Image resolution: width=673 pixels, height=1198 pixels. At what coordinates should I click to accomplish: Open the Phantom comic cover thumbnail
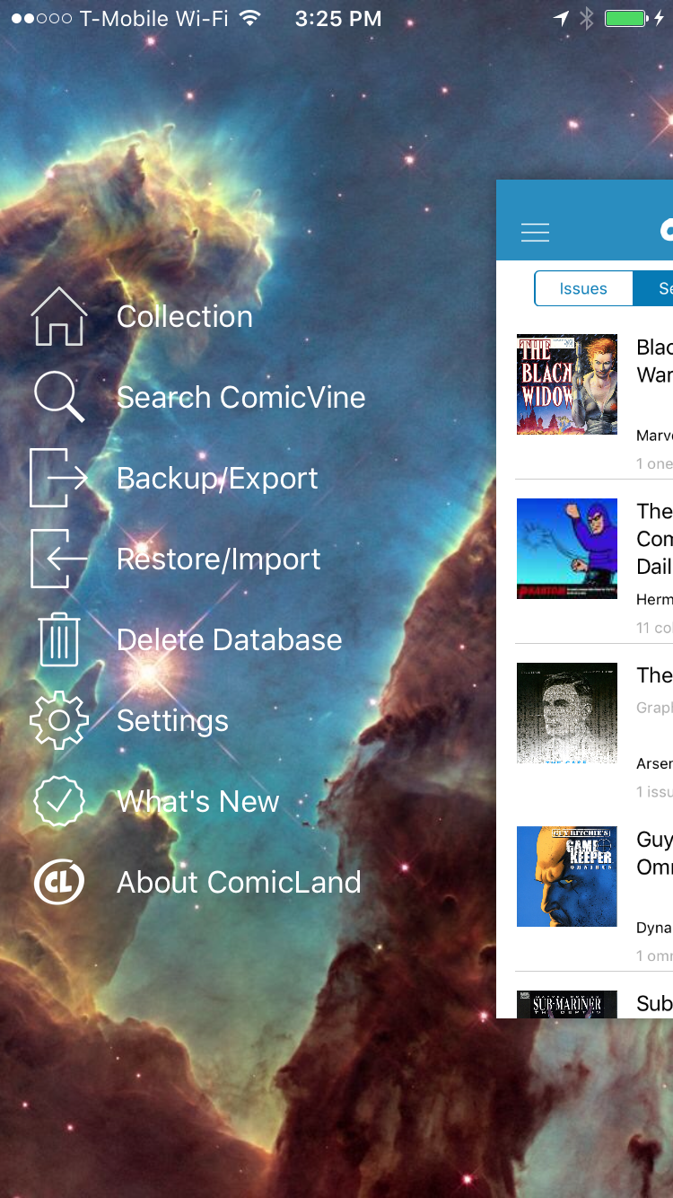[567, 549]
